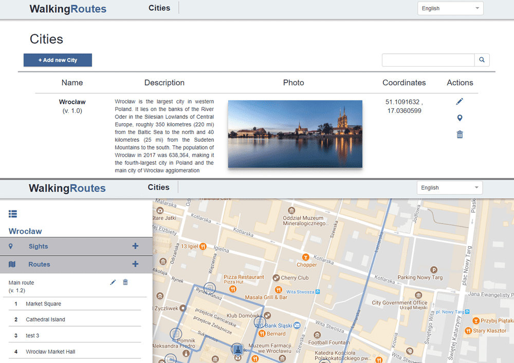
Task: Click Stary Klasztor marker
Action: click(x=468, y=331)
